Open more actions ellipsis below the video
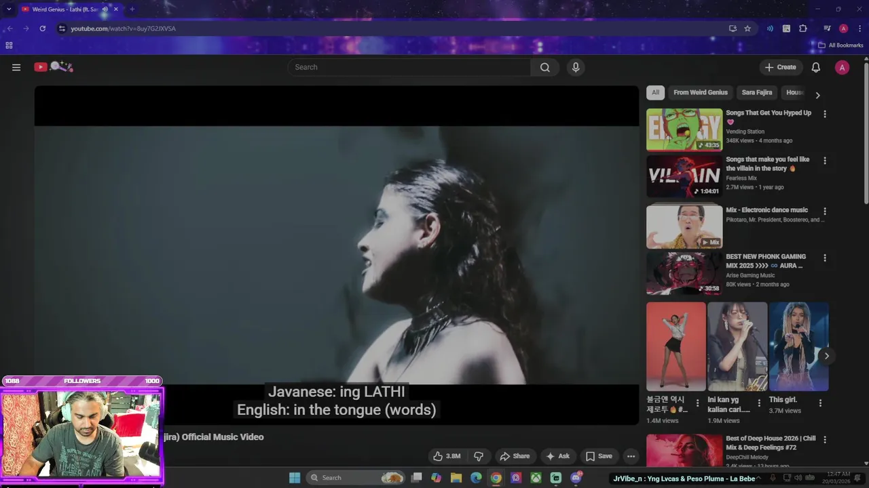 tap(631, 456)
